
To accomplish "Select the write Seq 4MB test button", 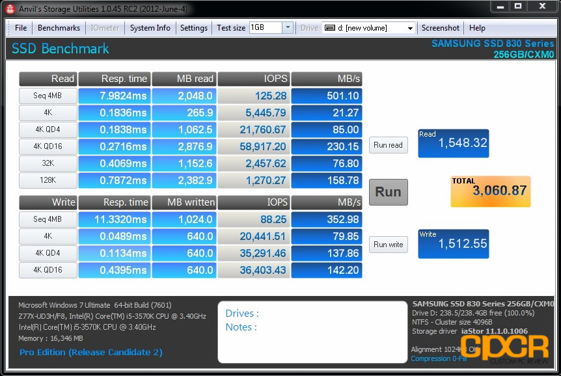I will tap(48, 219).
